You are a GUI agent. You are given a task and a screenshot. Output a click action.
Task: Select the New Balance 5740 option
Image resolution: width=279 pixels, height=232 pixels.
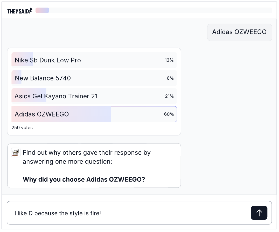tap(43, 78)
